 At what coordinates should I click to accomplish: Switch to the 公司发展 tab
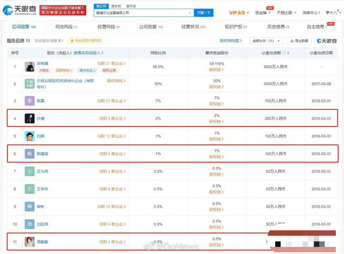point(151,27)
